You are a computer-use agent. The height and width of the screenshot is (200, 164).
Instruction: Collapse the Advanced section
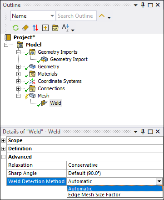tap(3, 157)
